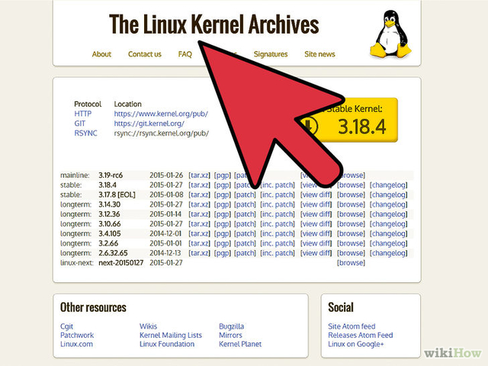Open the HTTP protocol link
The width and height of the screenshot is (488, 366).
click(83, 114)
